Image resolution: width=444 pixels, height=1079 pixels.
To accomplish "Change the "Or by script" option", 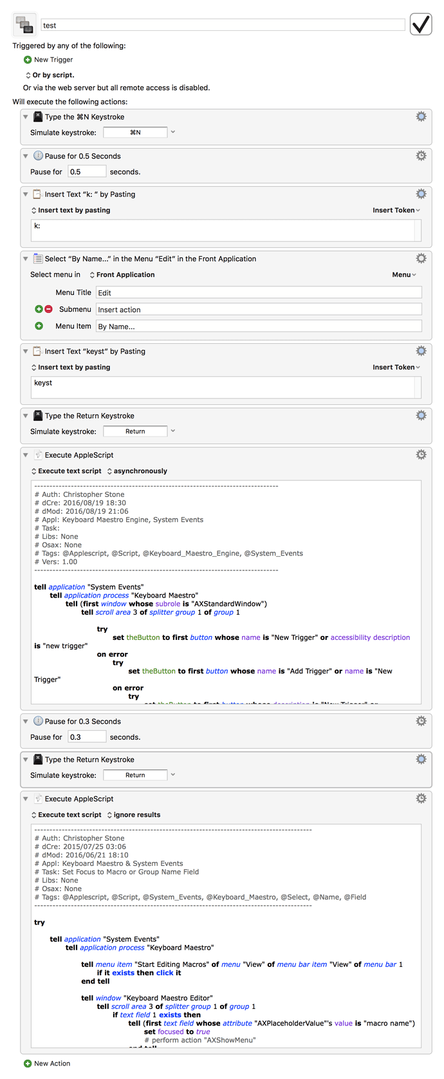I will [x=50, y=75].
